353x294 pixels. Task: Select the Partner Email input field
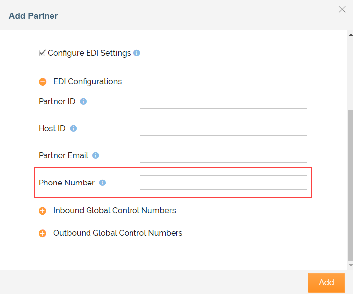pyautogui.click(x=223, y=155)
